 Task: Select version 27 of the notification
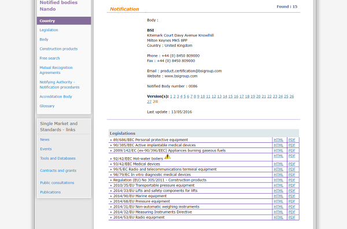149,102
